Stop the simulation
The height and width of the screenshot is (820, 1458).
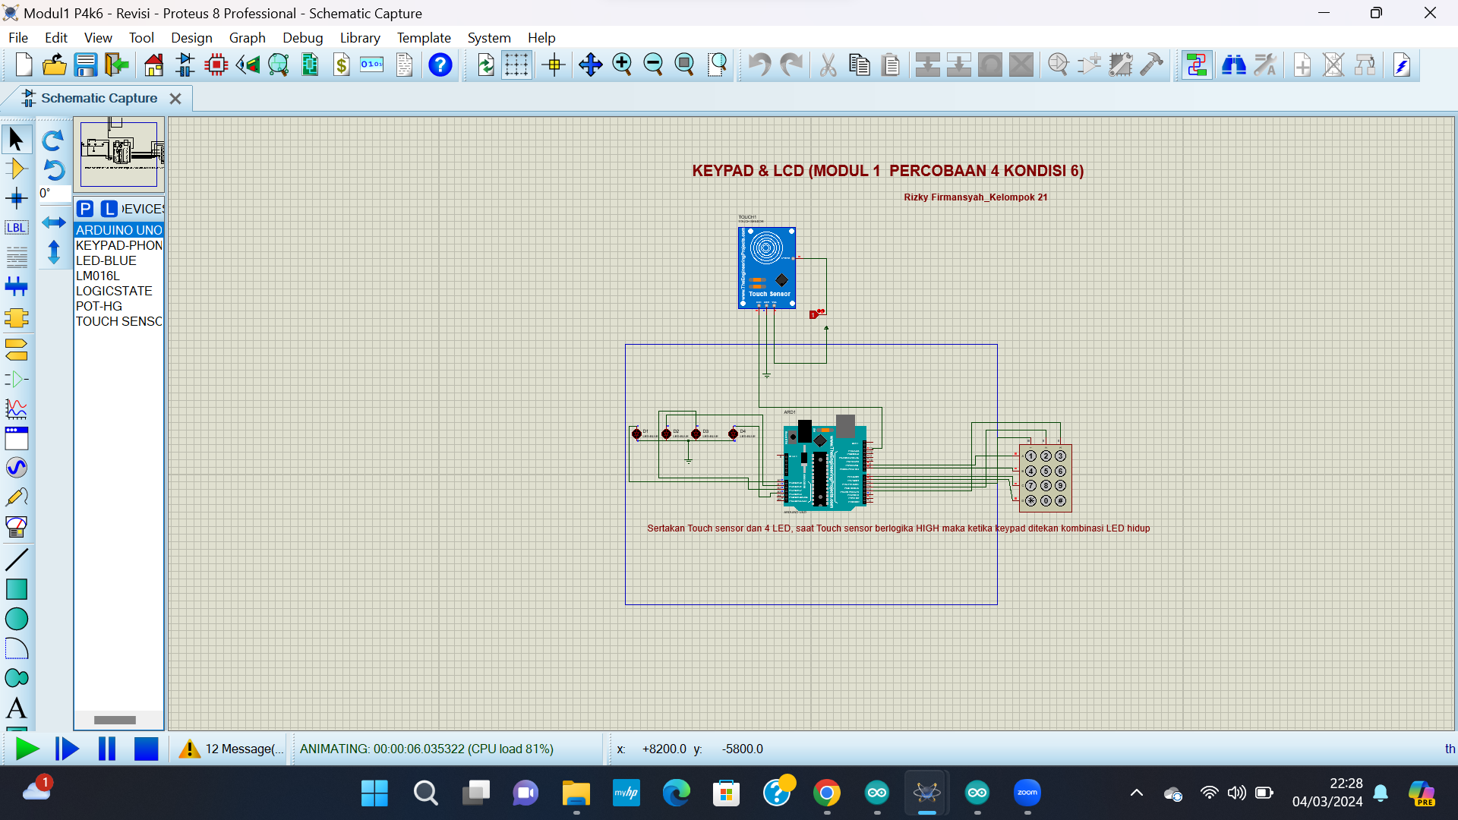[146, 749]
